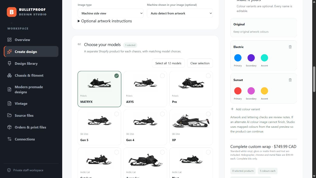Screen dimensions: 316x178
Task: Click the Complete custom wrap price heading
Action: tap(263, 147)
